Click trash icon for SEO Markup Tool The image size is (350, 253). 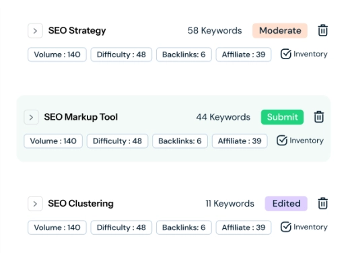point(318,117)
